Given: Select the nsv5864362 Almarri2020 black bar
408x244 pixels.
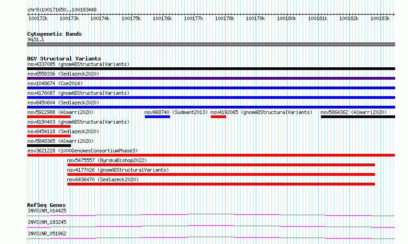Looking at the screenshot, I should 358,117.
